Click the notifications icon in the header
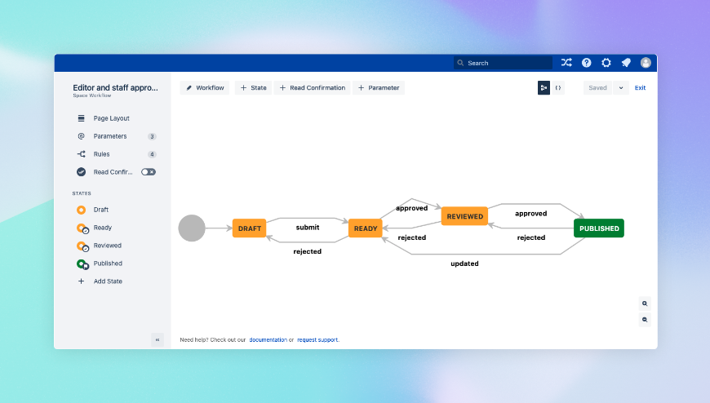This screenshot has height=403, width=710. click(x=626, y=63)
